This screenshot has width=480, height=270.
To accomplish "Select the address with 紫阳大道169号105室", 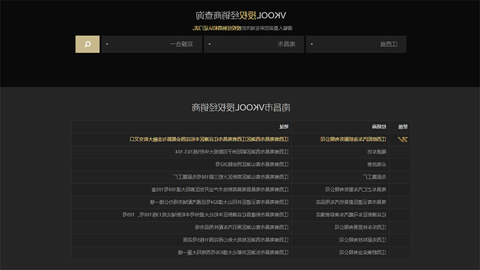I will [x=220, y=190].
